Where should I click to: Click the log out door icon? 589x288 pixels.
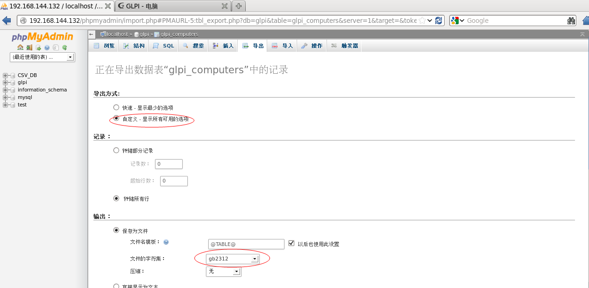pyautogui.click(x=29, y=48)
